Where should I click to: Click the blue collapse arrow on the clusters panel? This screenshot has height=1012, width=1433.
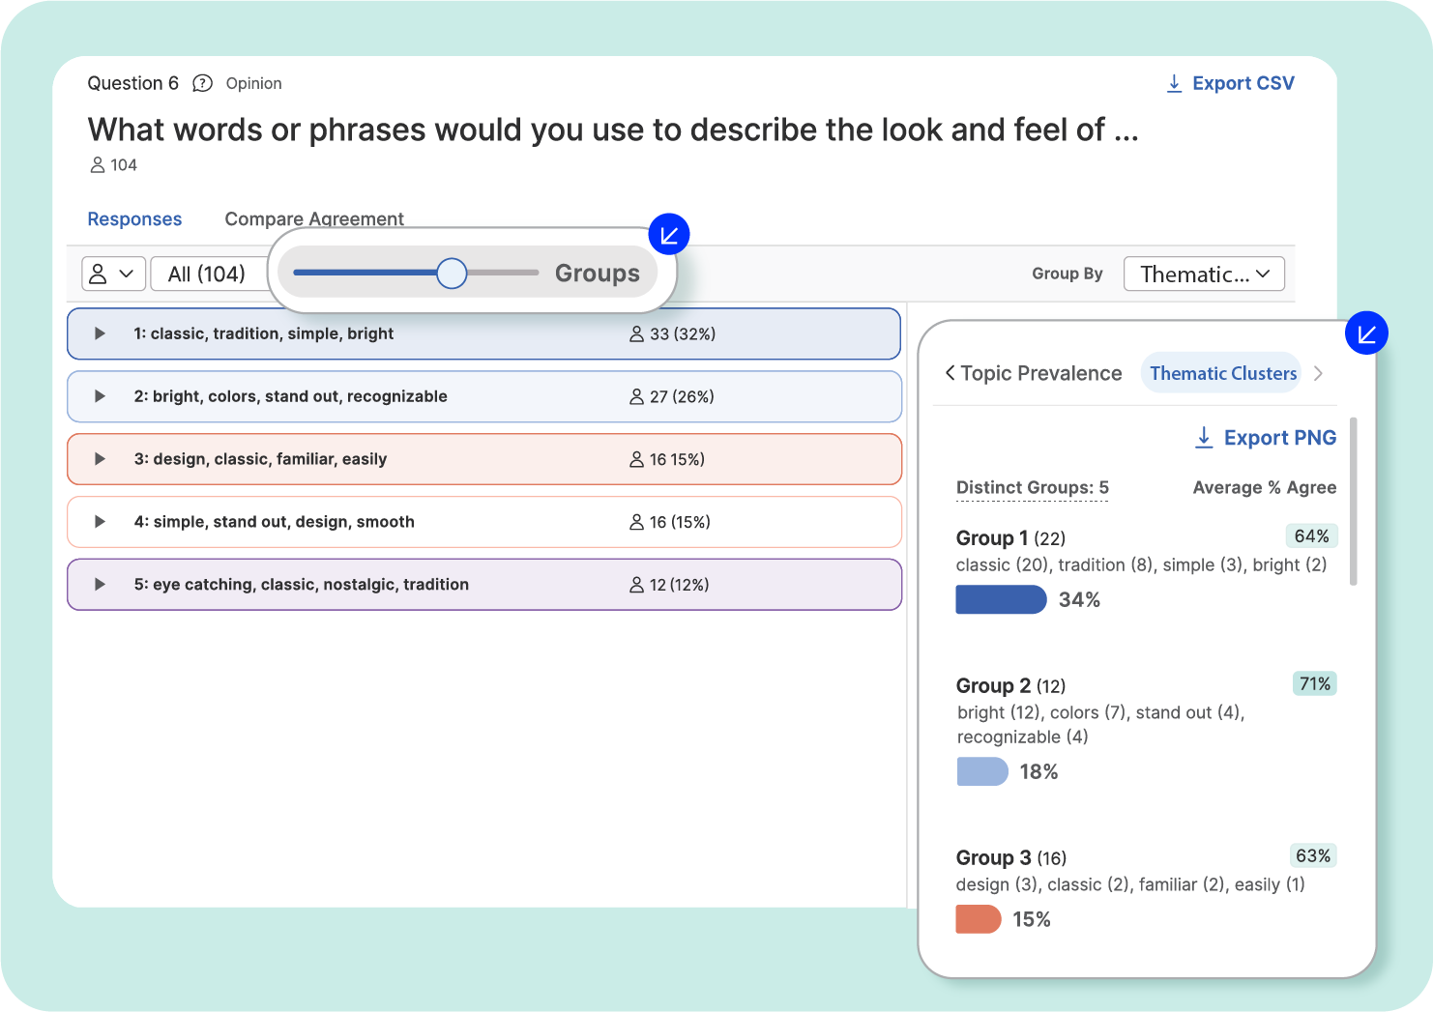[1366, 333]
